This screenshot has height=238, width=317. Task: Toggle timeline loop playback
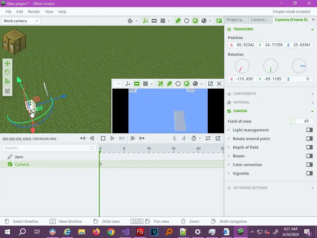point(208,138)
